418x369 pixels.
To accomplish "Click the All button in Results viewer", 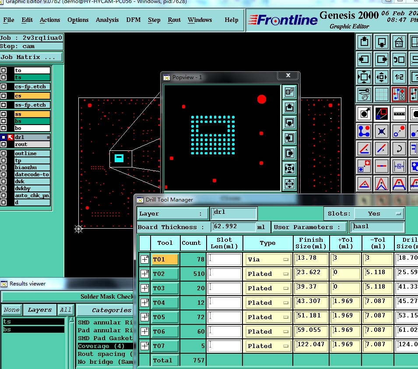I will (x=65, y=310).
